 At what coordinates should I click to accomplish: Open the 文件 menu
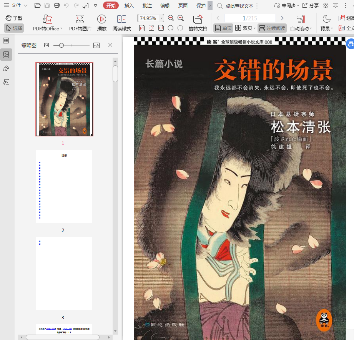coord(16,5)
